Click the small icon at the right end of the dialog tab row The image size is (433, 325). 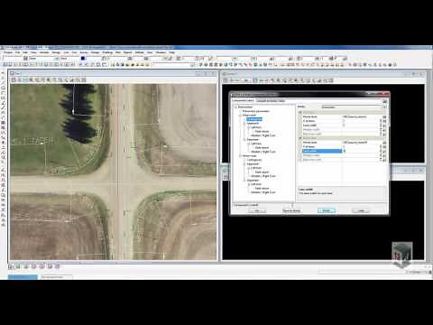tap(384, 101)
